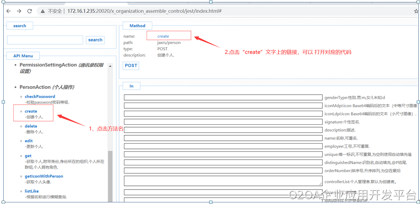Click the browser address bar URL
Viewport: 420px width, 204px height.
(x=144, y=11)
